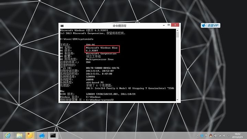The image size is (247, 139).
Task: Click the Command Prompt title bar system icon
Action: (62, 26)
